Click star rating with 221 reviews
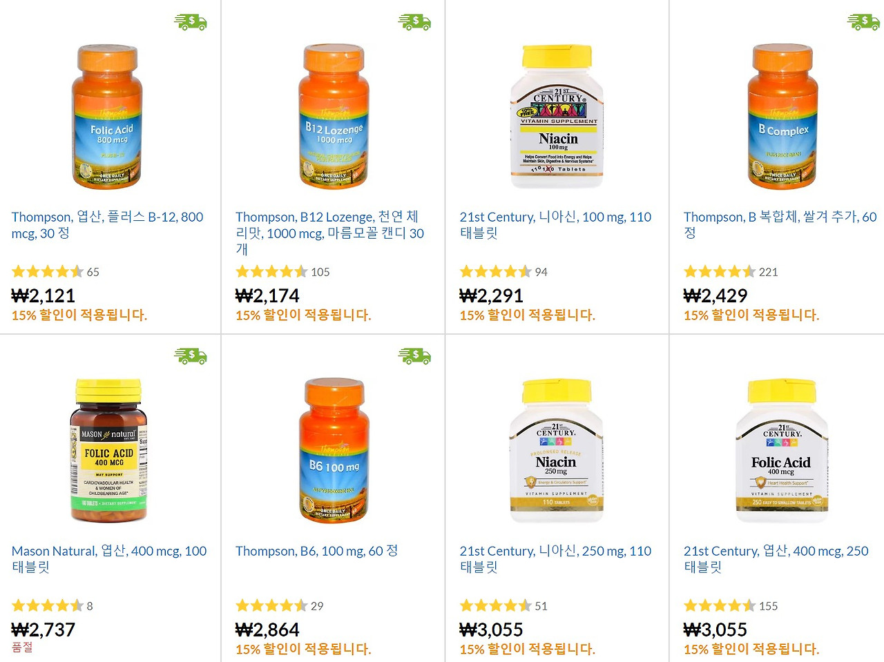Viewport: 884px width, 662px height. (720, 271)
